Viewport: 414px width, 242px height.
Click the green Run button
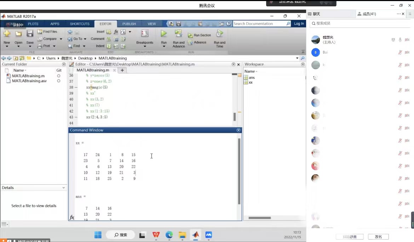click(x=163, y=34)
